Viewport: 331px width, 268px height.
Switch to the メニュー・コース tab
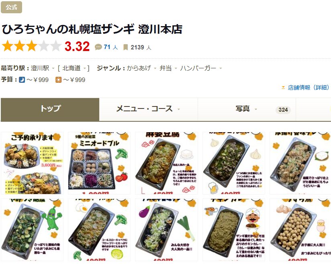[x=148, y=109]
